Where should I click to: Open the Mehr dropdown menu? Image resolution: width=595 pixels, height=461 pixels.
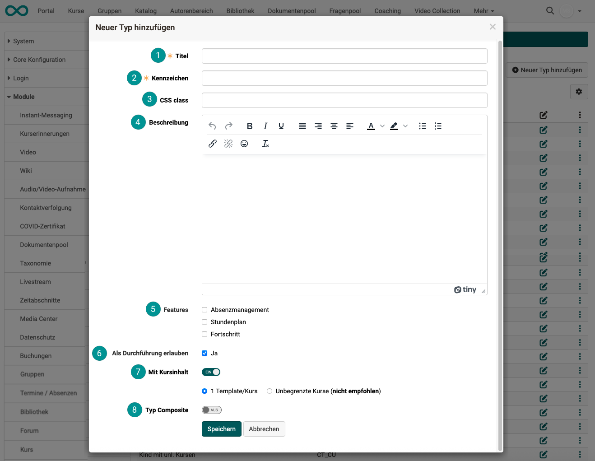click(483, 10)
